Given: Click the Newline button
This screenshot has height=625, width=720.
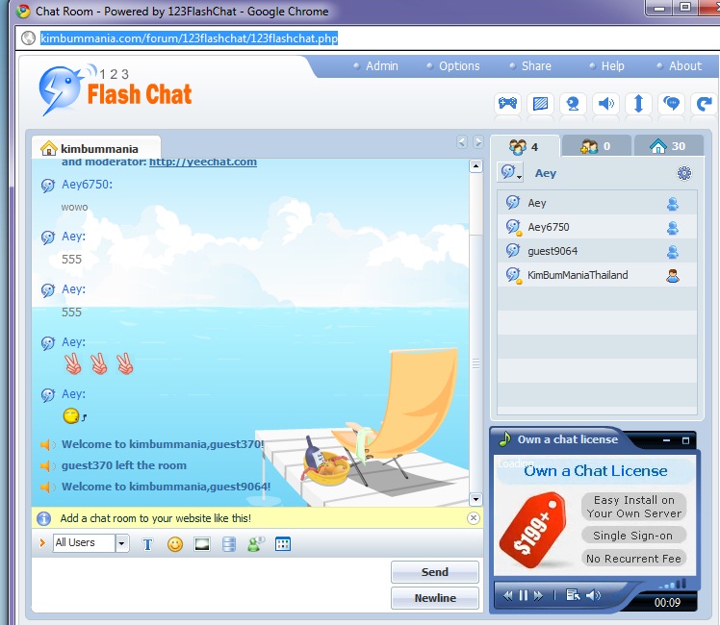Looking at the screenshot, I should (435, 598).
